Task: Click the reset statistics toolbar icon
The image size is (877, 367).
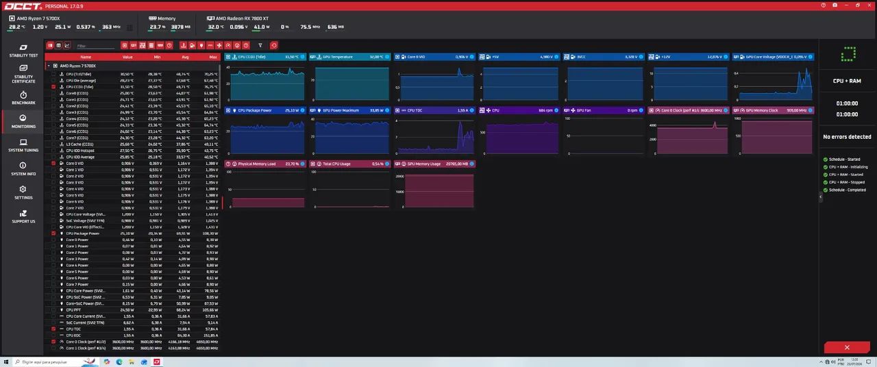Action: [274, 45]
